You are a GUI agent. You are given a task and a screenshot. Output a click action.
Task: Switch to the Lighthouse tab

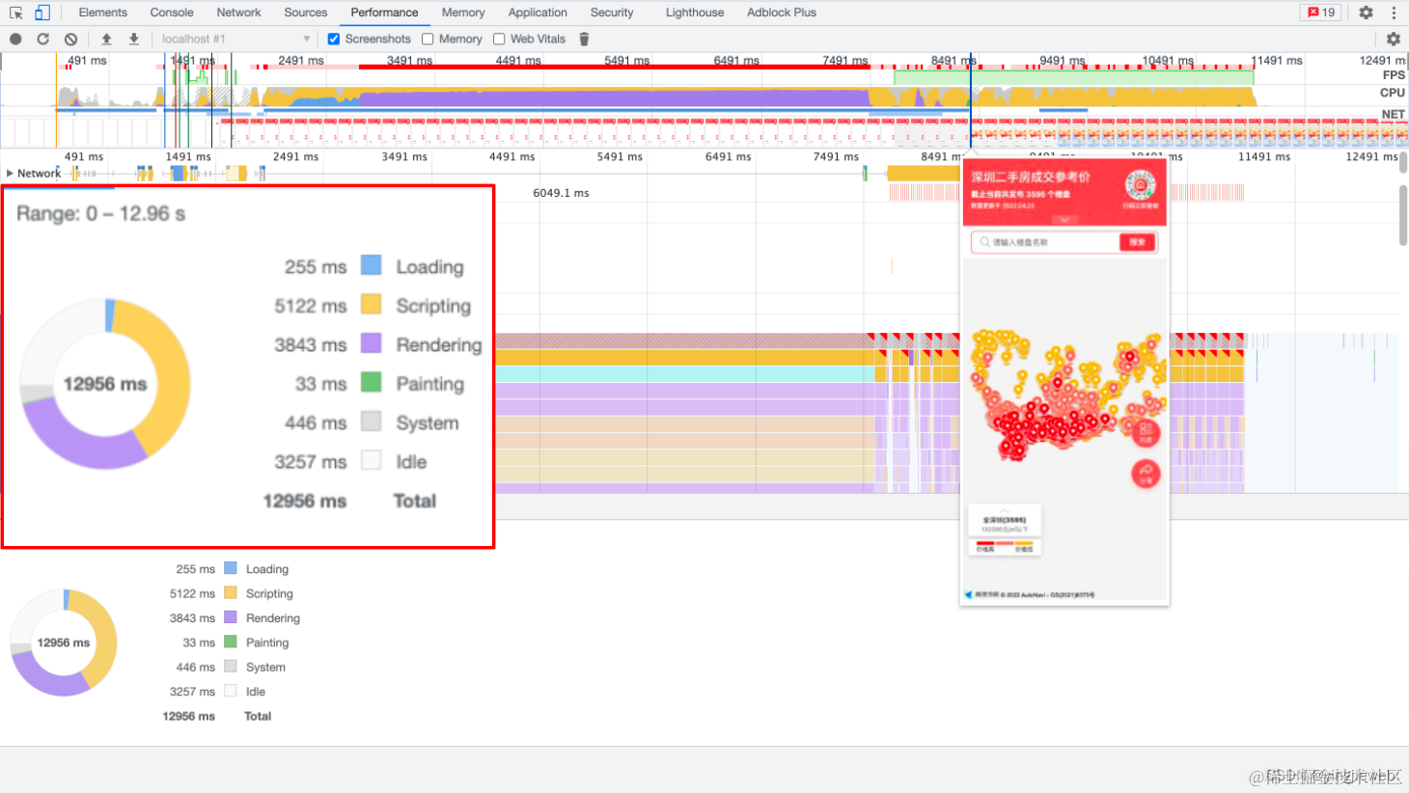pos(695,13)
